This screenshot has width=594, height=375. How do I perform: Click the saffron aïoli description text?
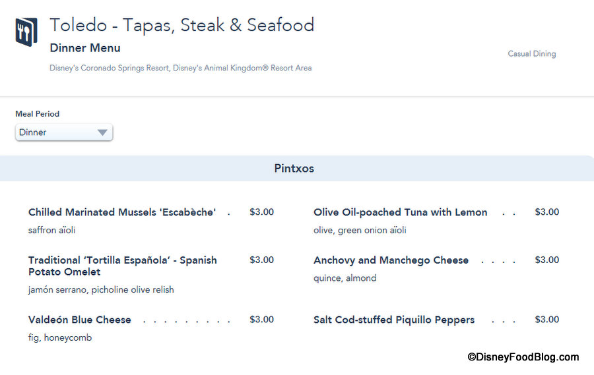(51, 231)
